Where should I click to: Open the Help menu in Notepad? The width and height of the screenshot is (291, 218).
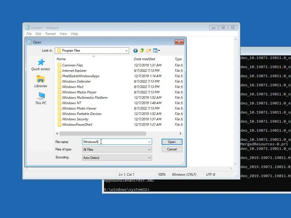(74, 34)
